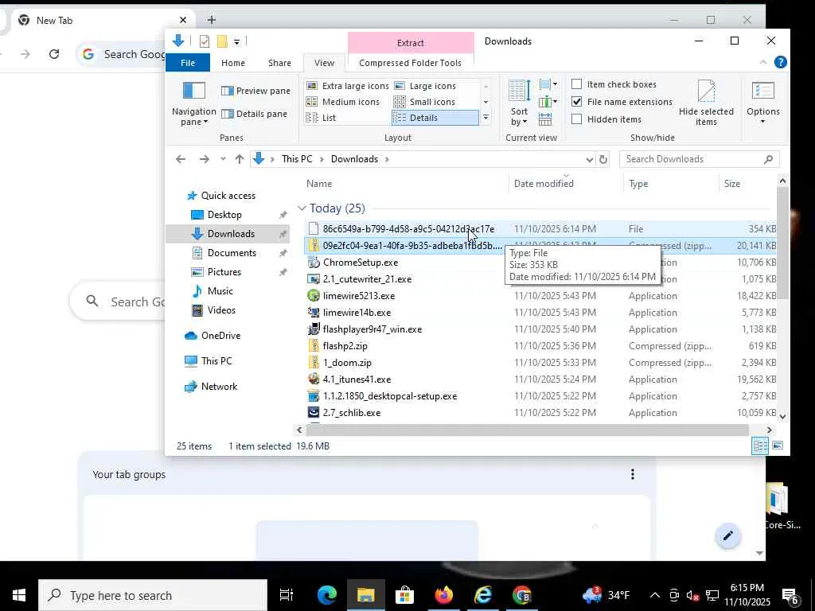Open the Options button in ribbon
Screen dimensions: 815x611
click(762, 103)
